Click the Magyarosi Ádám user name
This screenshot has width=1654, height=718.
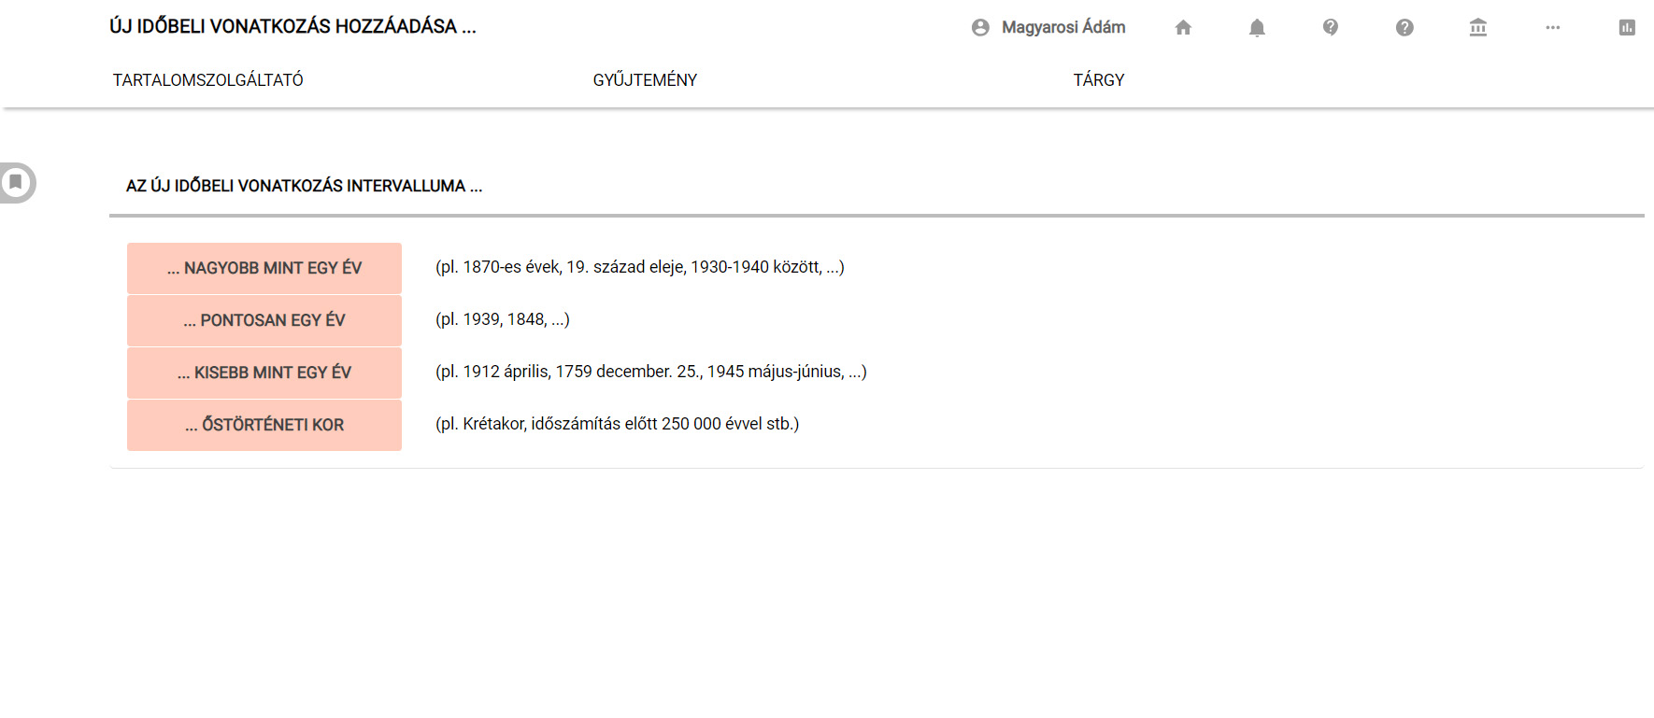click(x=1063, y=28)
